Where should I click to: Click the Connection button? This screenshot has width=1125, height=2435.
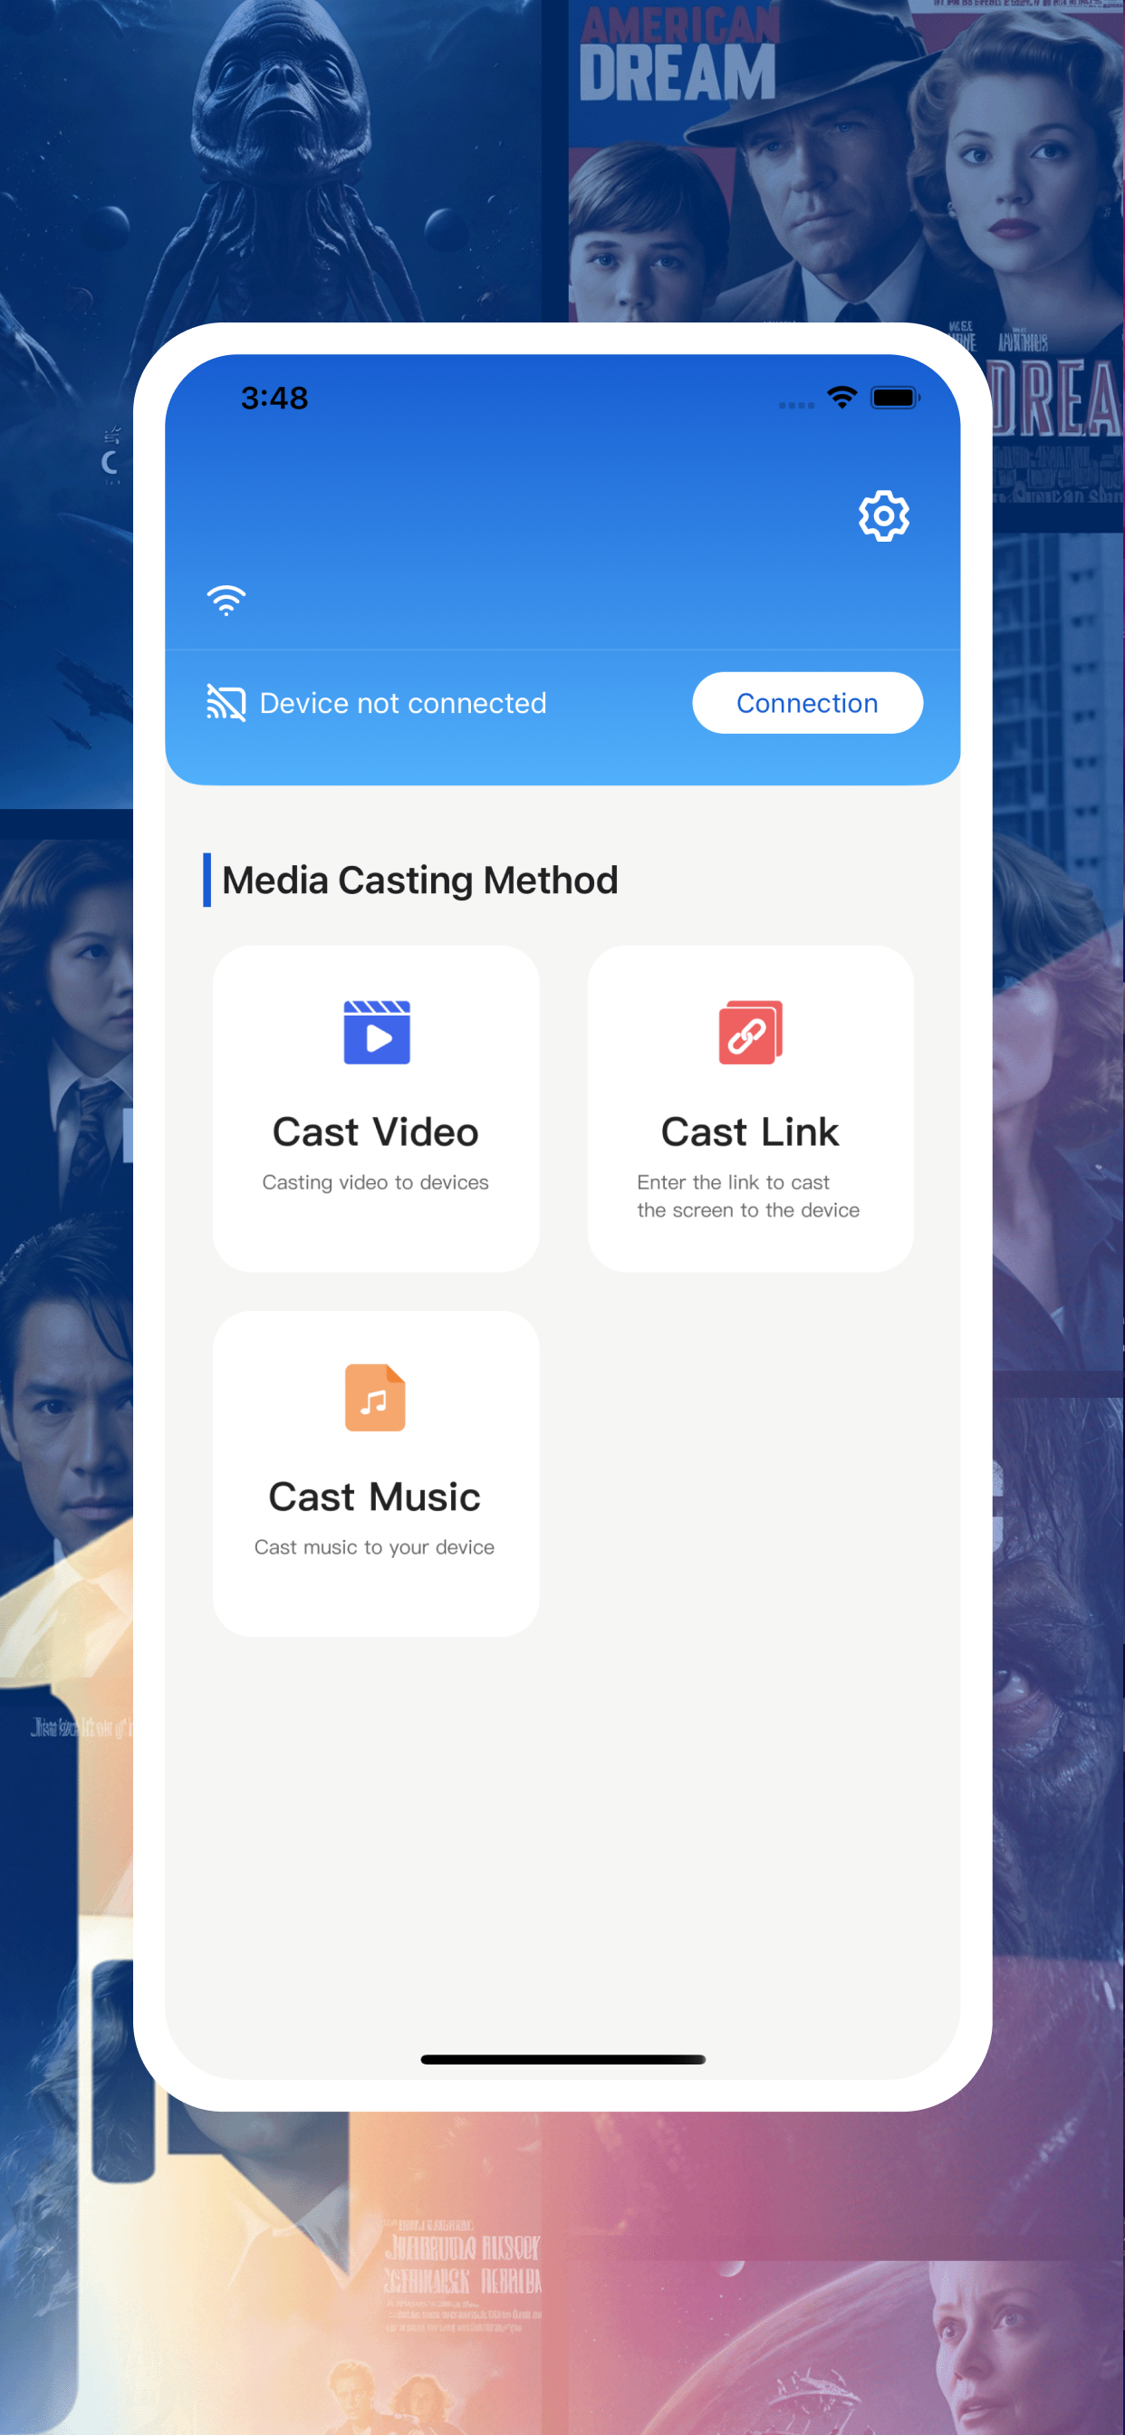click(x=807, y=702)
